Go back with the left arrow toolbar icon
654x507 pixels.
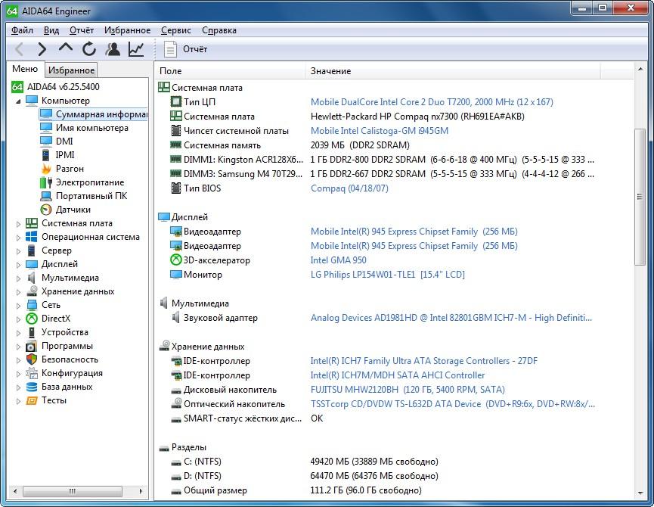(x=19, y=49)
